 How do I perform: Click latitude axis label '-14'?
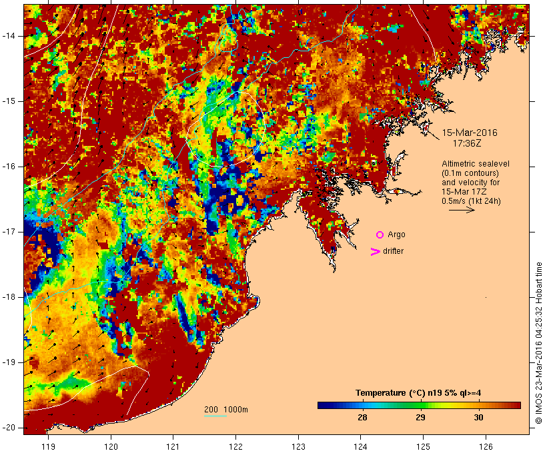click(x=8, y=36)
